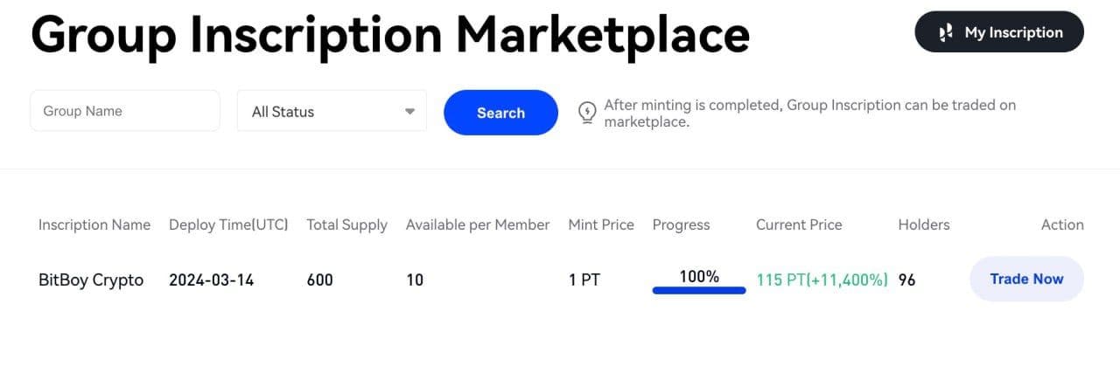Screen dimensions: 1120x380
Task: Open the All Status dropdown
Action: [x=332, y=112]
